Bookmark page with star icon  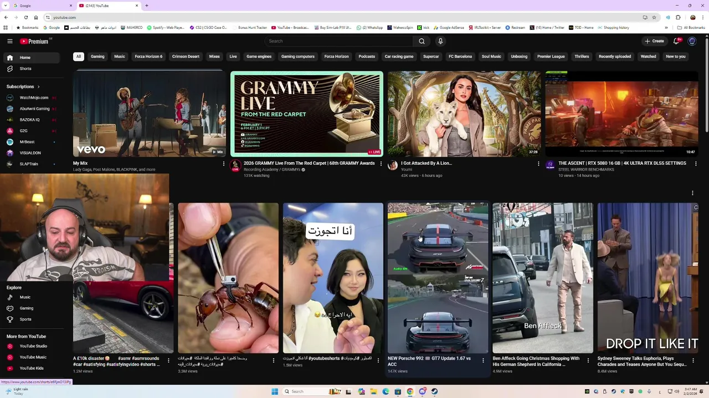point(654,17)
